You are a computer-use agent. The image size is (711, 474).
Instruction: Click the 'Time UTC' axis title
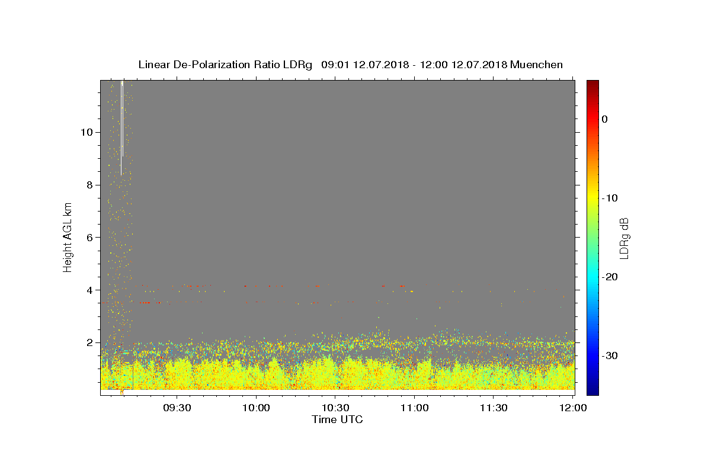click(337, 419)
